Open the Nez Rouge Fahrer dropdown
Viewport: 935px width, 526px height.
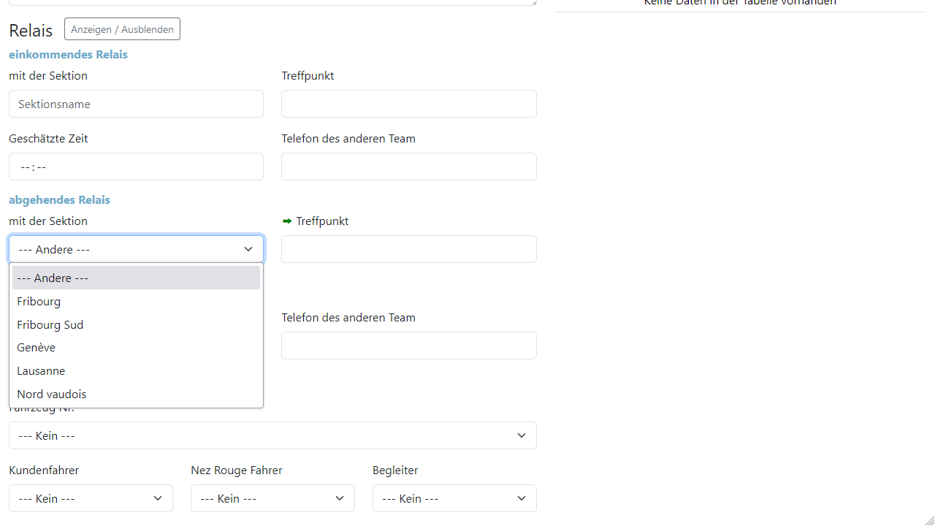[x=272, y=498]
